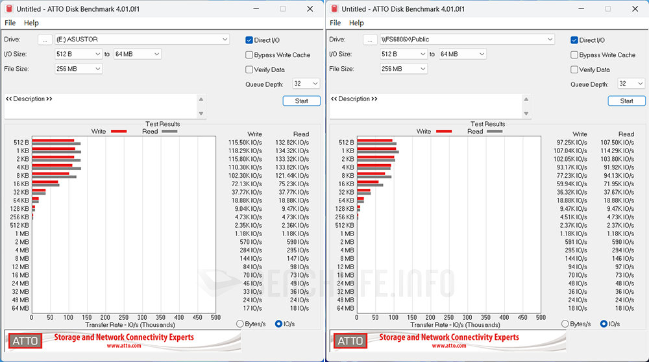Expand the Queue Depth dropdown in right window
This screenshot has width=649, height=362.
(641, 84)
